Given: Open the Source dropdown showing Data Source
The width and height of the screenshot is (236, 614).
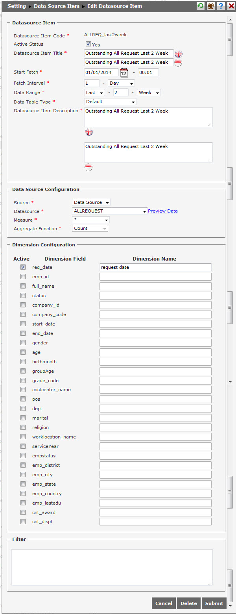Looking at the screenshot, I should 91,202.
